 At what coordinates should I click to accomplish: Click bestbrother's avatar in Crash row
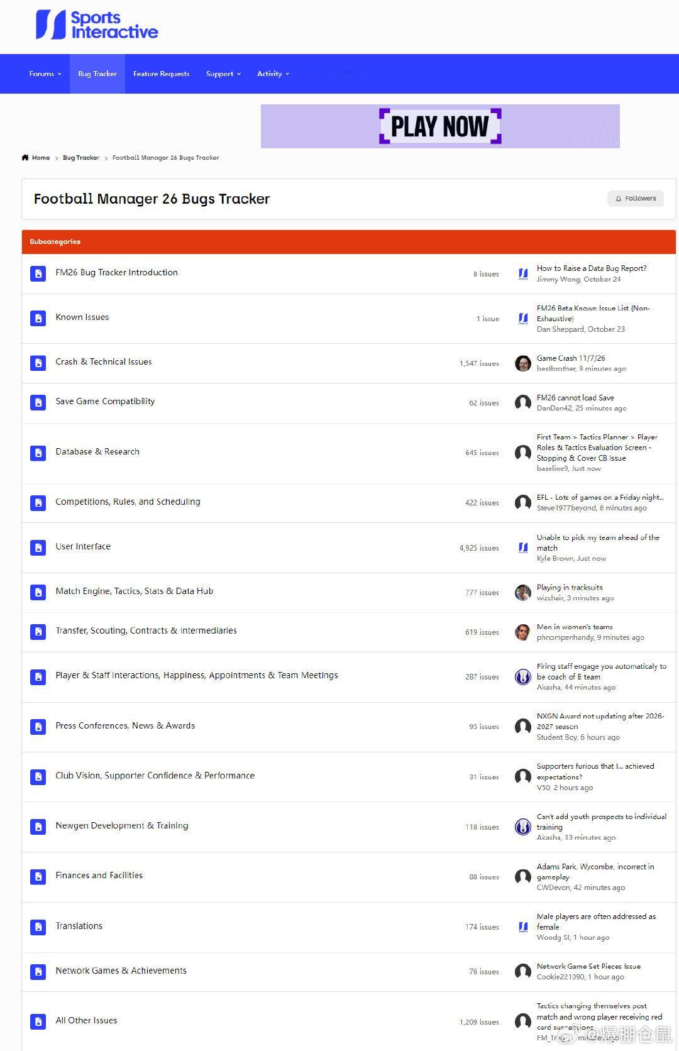click(523, 363)
